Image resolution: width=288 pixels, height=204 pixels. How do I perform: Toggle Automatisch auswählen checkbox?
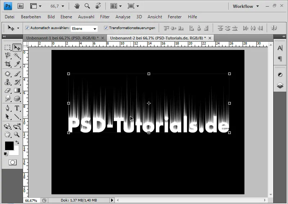tap(27, 28)
